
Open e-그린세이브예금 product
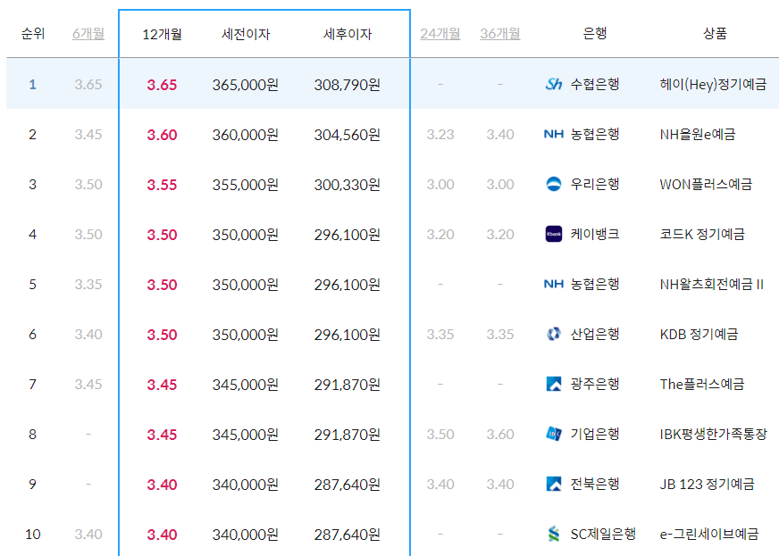[x=709, y=535]
